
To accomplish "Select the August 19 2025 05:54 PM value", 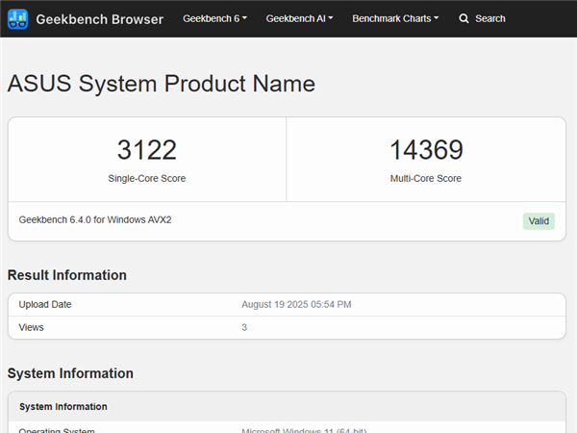I will 296,304.
